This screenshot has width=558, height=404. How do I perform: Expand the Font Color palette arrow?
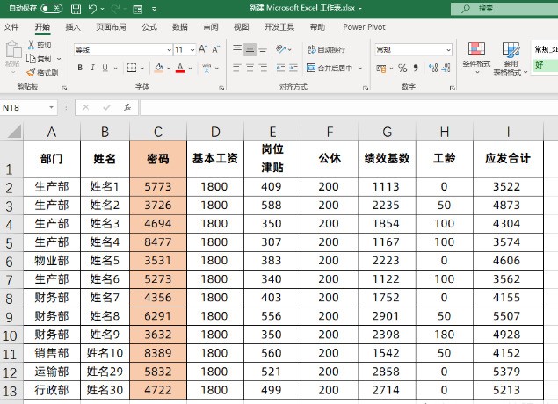(x=190, y=68)
